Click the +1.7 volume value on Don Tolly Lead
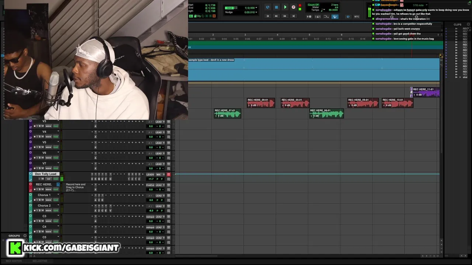This screenshot has height=265, width=472. tap(150, 179)
